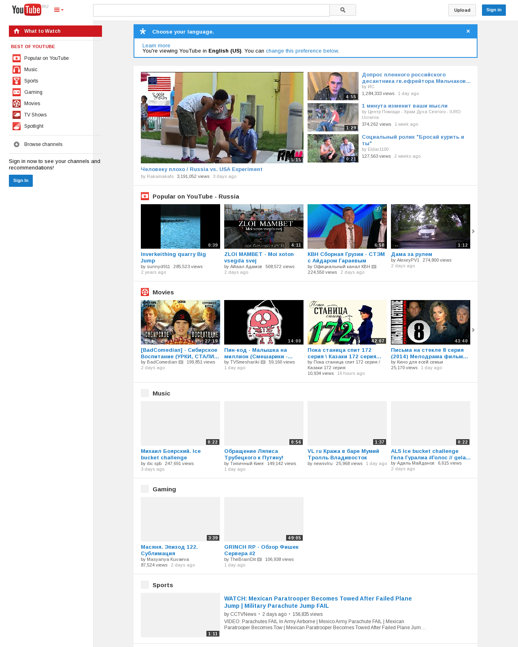Open 1 минута изменит ваши мысли title
The image size is (518, 647).
pyautogui.click(x=405, y=106)
